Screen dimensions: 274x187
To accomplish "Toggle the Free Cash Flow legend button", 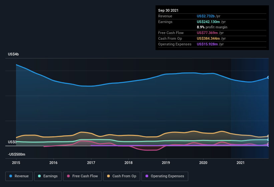I will click(x=82, y=176).
